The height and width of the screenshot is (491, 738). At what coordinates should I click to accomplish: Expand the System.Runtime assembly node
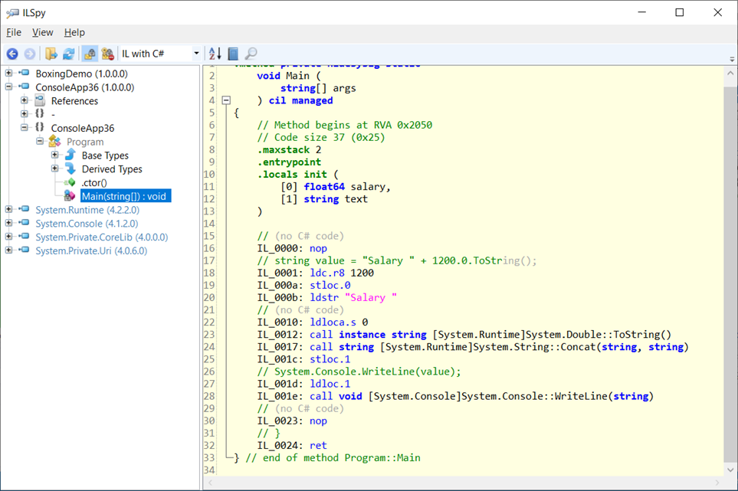[9, 210]
